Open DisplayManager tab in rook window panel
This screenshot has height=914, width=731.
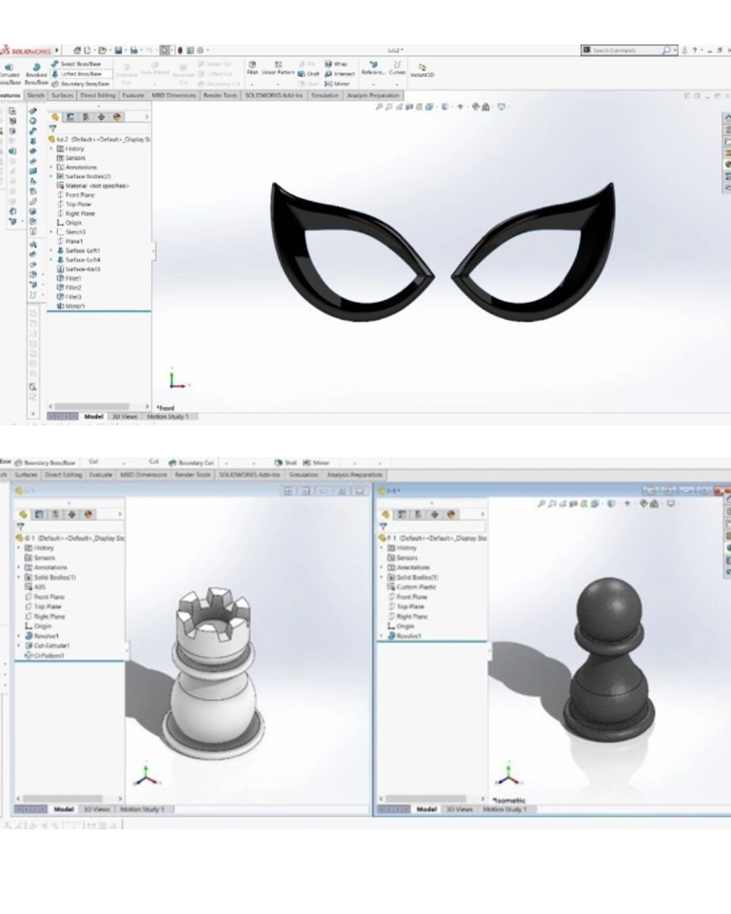click(88, 515)
